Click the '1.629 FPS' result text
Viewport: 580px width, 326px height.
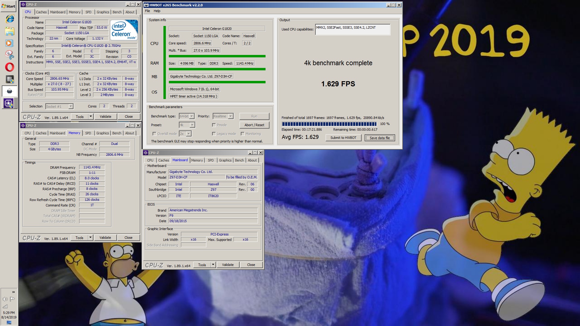tap(338, 84)
